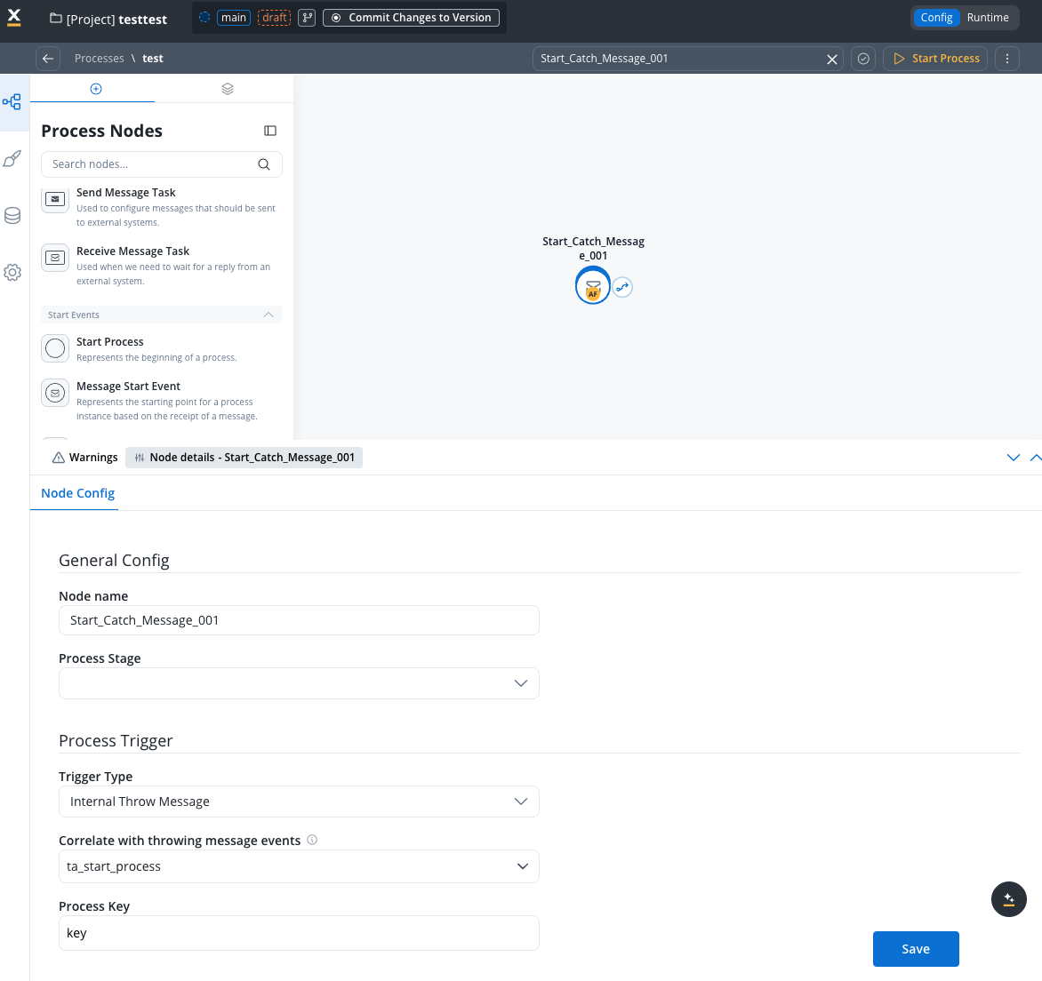Image resolution: width=1042 pixels, height=981 pixels.
Task: Click the Save button
Action: 915,949
